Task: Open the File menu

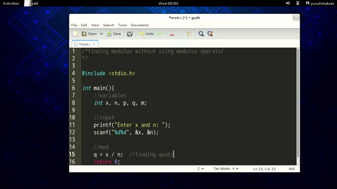Action: (74, 25)
